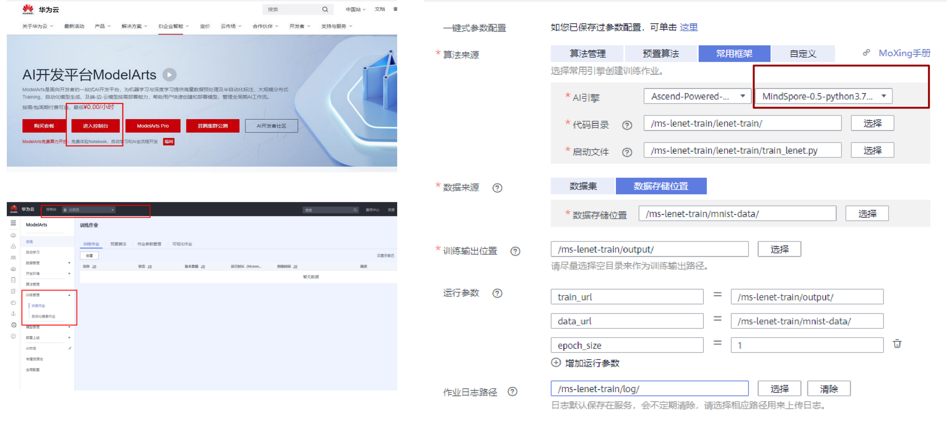Click the magnifier icon in homepage search

click(x=325, y=9)
